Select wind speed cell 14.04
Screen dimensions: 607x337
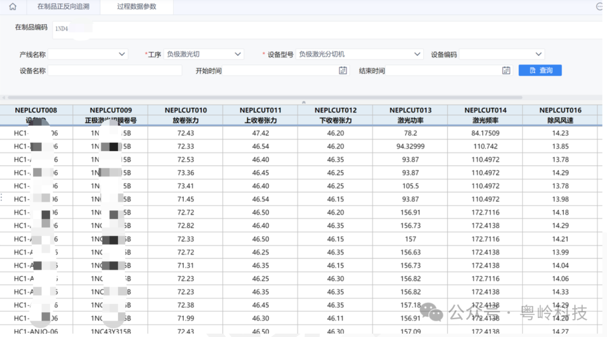(x=560, y=265)
